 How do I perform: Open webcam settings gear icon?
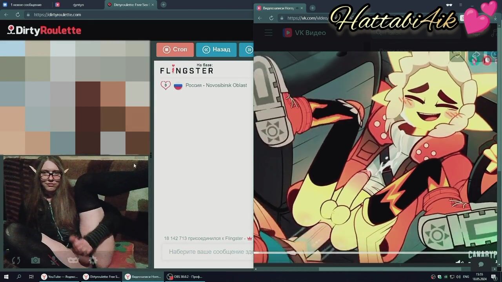pyautogui.click(x=93, y=260)
